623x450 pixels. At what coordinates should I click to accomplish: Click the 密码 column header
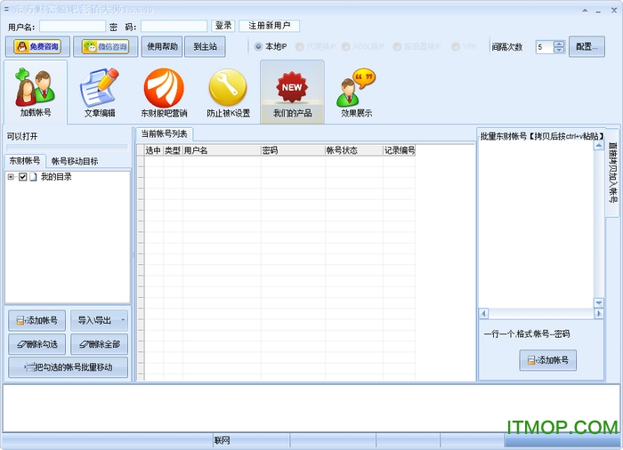[293, 150]
